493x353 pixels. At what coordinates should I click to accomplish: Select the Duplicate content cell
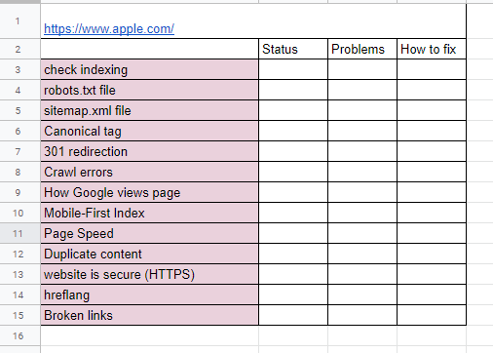(x=149, y=254)
